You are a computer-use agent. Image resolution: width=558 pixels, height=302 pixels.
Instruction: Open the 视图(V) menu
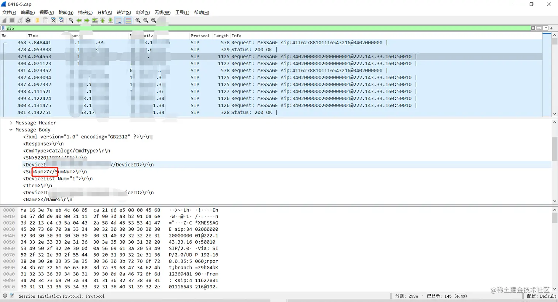pyautogui.click(x=46, y=13)
